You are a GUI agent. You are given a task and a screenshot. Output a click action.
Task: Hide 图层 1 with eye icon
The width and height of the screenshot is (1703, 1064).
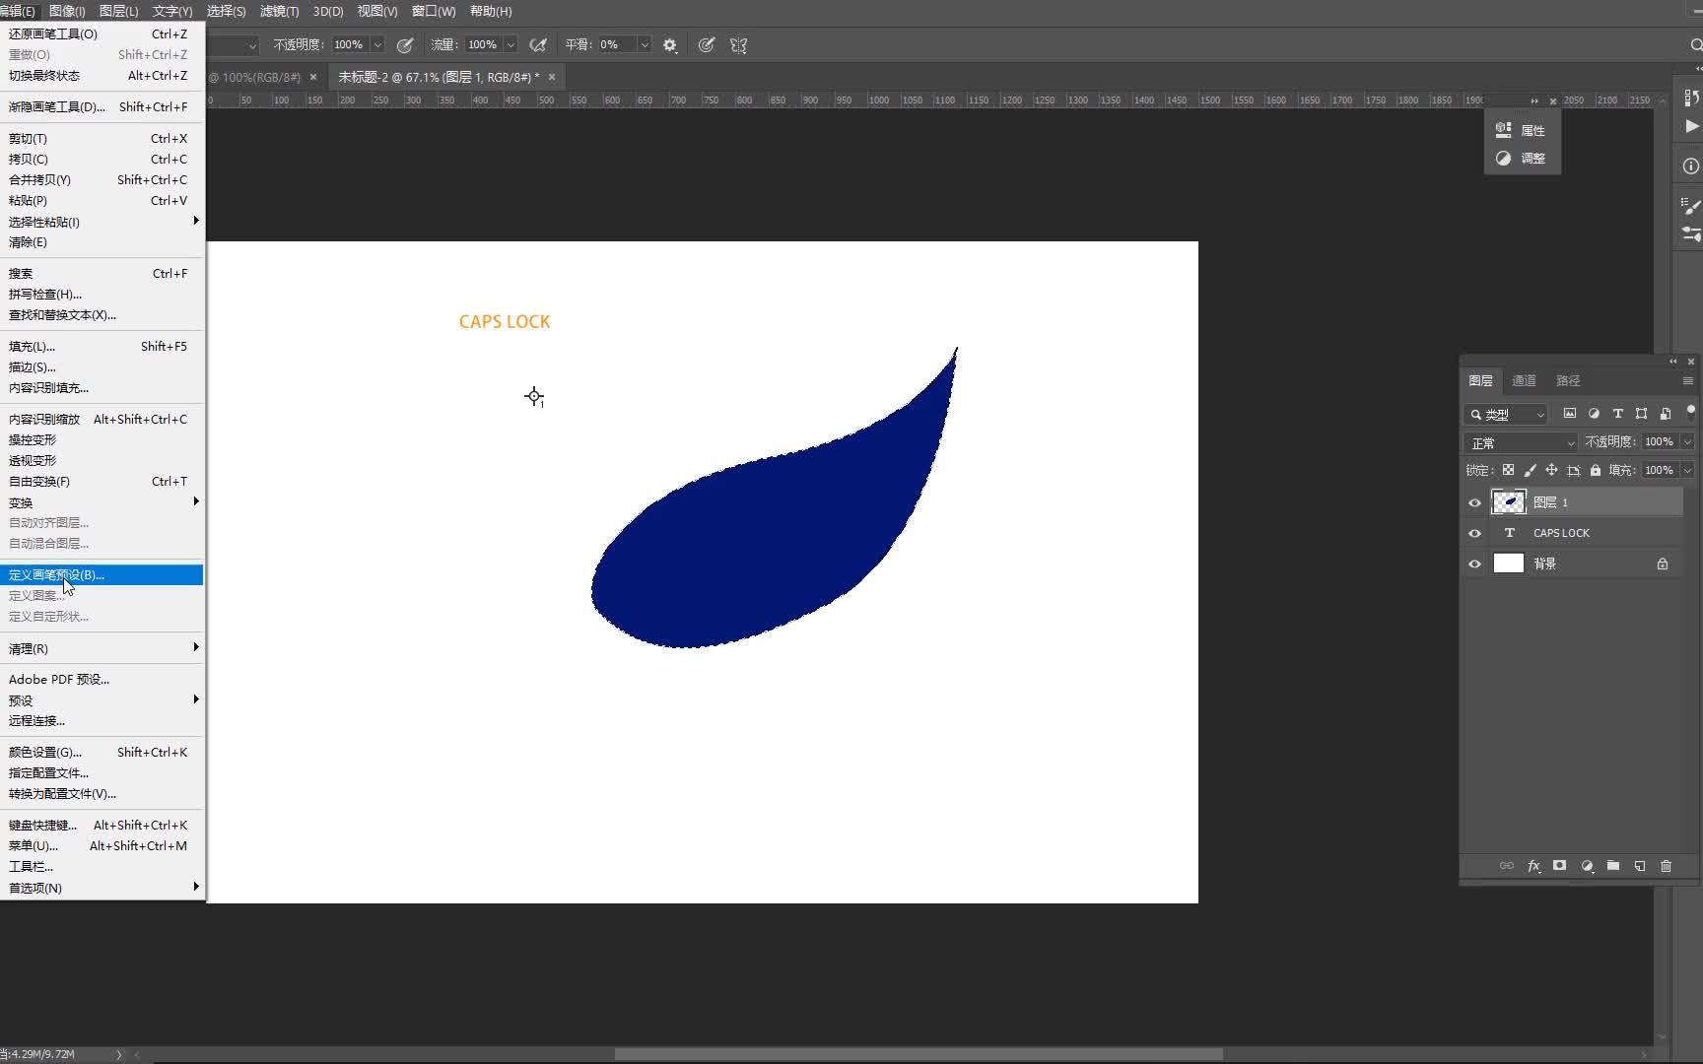pyautogui.click(x=1474, y=502)
